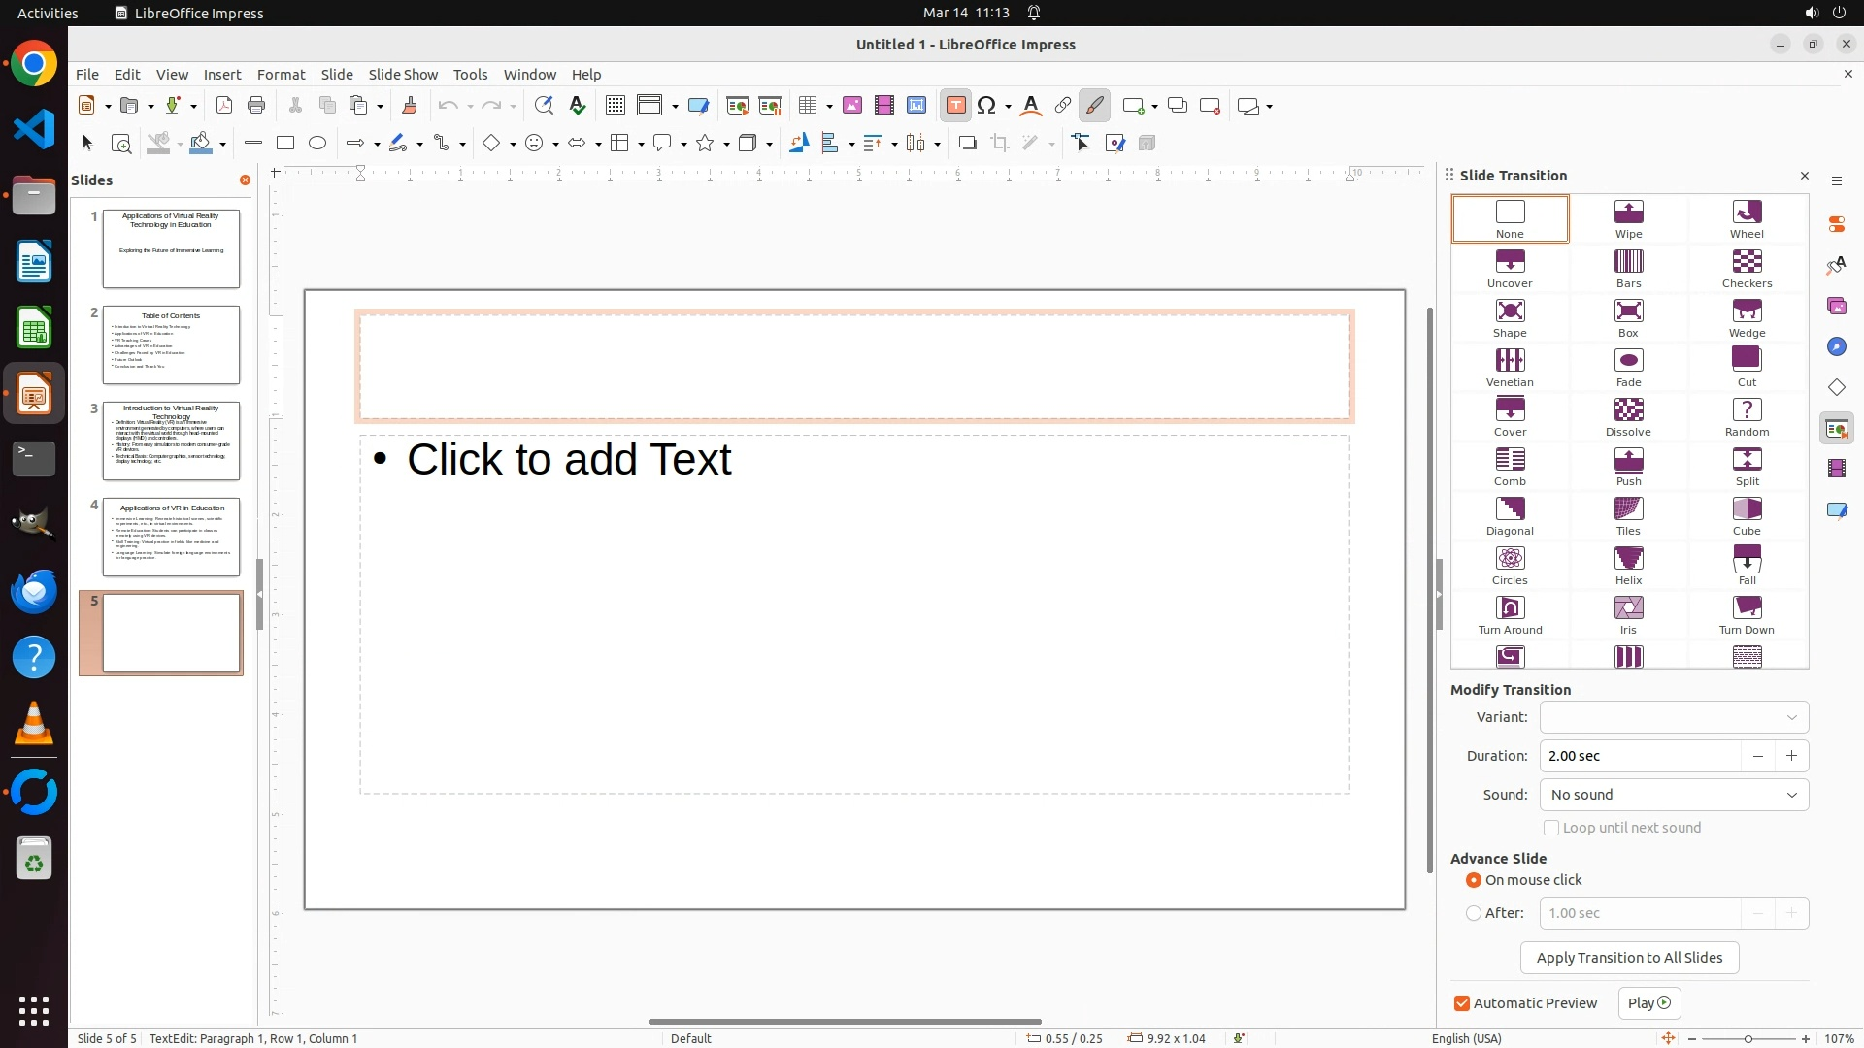Uncheck the Automatic Preview checkbox
Screen dimensions: 1864x1048
(1462, 1003)
